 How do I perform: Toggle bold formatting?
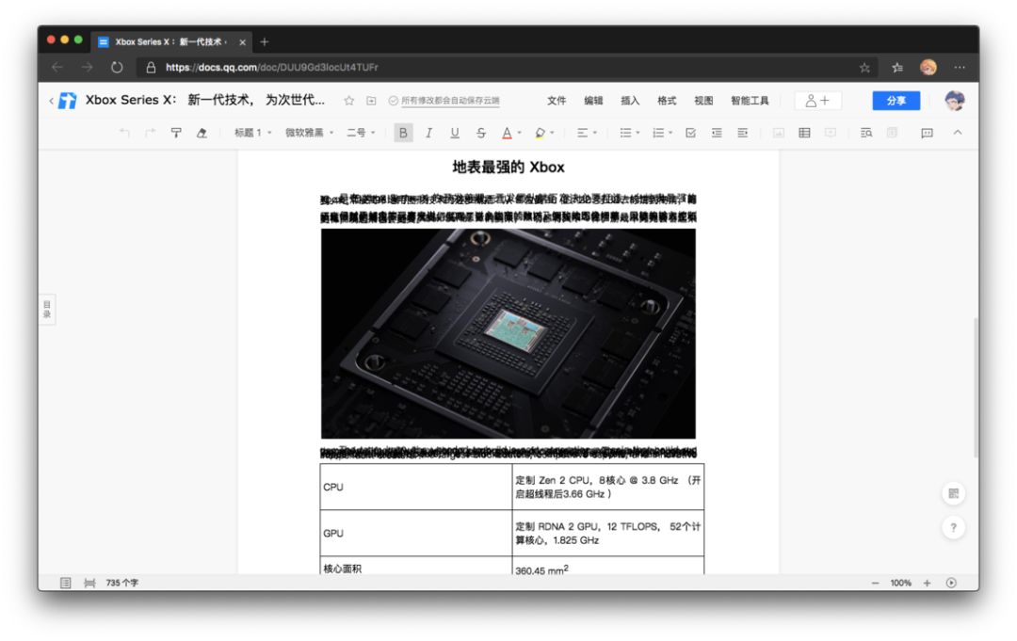(x=403, y=133)
